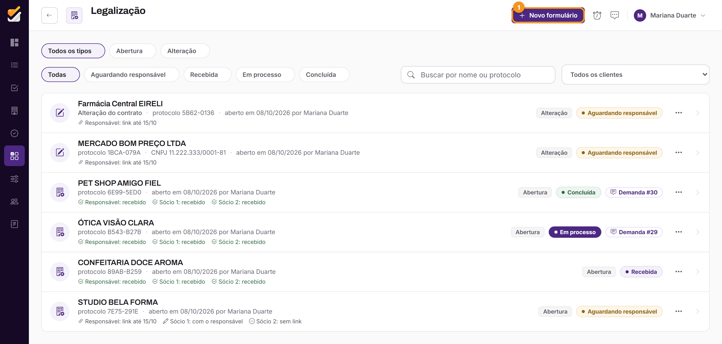Click the back arrow button
The image size is (722, 344).
click(x=49, y=15)
